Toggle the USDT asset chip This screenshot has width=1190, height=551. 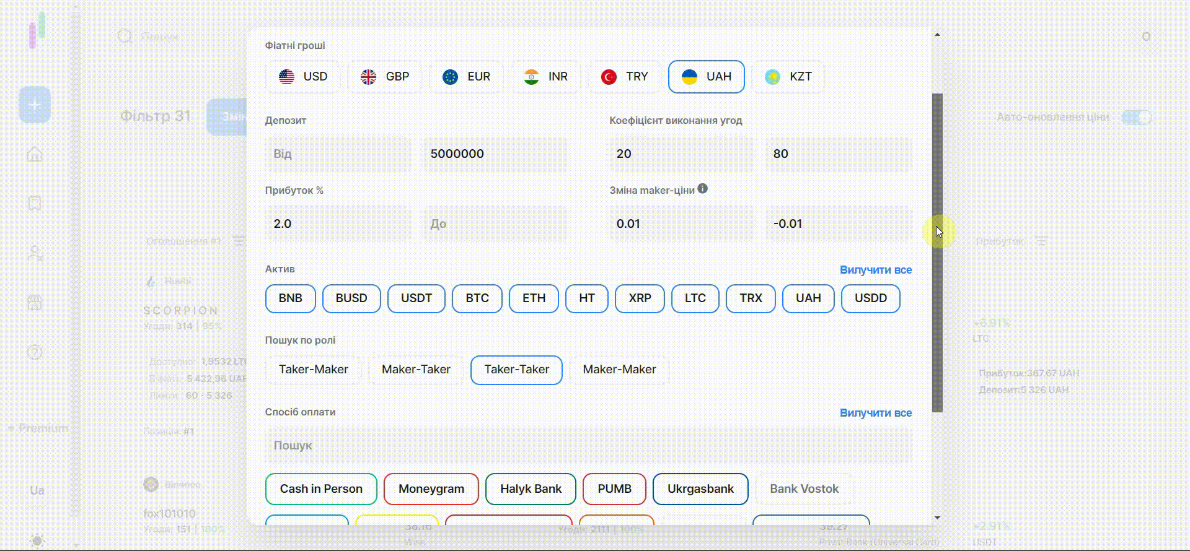tap(416, 298)
